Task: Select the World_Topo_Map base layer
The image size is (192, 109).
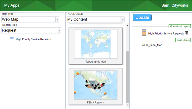Action: pyautogui.click(x=152, y=45)
